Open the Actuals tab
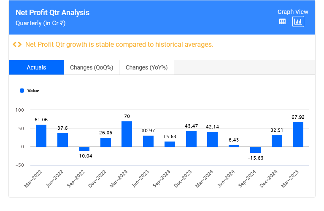Screen dimensions: 324x211 pos(36,67)
